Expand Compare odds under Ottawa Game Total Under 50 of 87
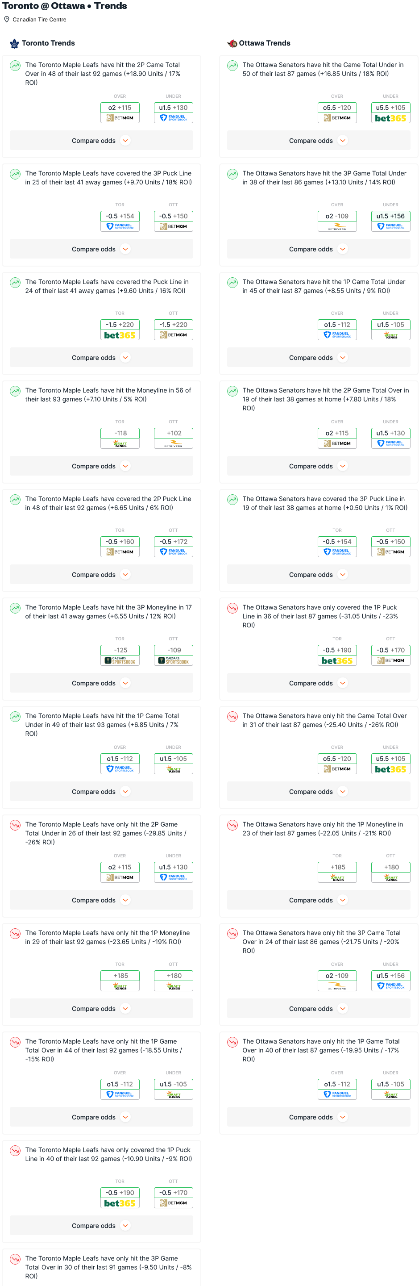 pos(319,141)
